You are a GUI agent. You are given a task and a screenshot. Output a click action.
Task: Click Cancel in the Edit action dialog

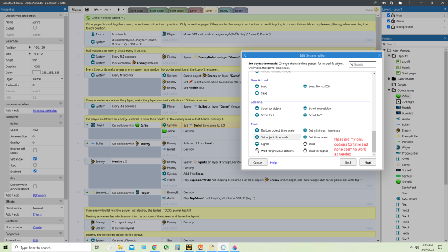258,162
